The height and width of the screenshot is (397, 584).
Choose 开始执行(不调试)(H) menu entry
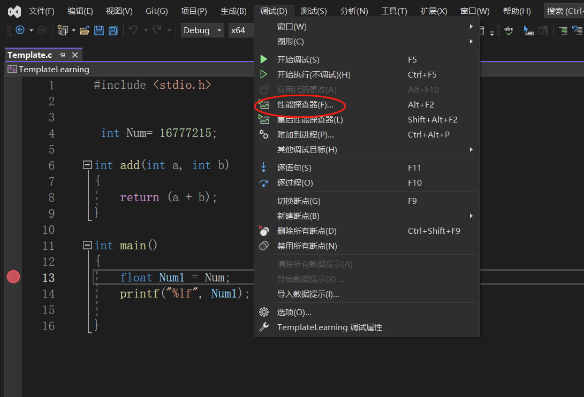click(x=367, y=74)
